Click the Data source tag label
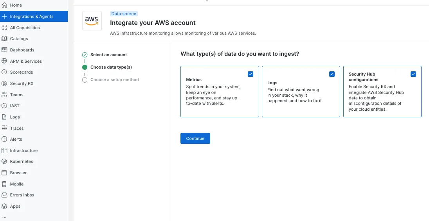429x221 pixels. click(124, 14)
